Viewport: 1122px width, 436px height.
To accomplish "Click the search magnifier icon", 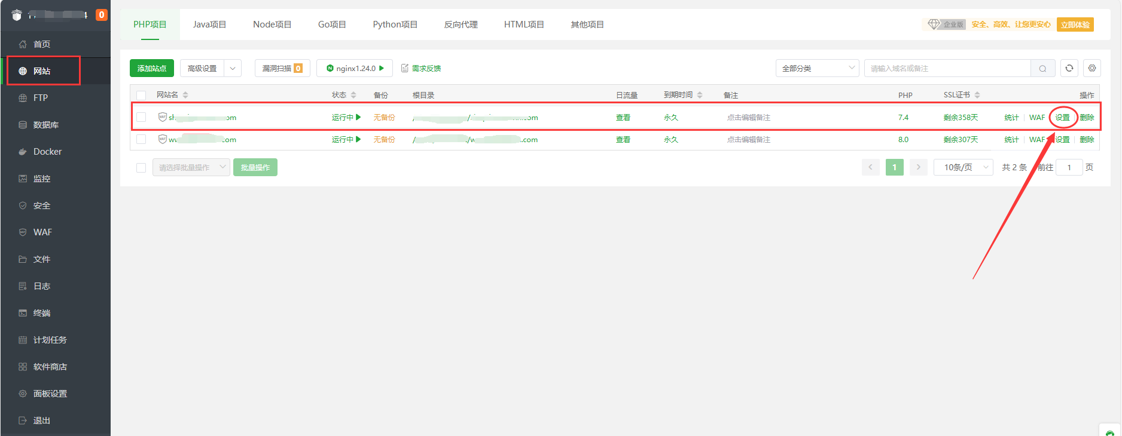I will [1042, 68].
